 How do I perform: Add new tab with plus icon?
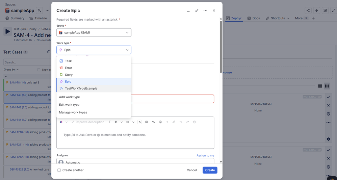313,18
